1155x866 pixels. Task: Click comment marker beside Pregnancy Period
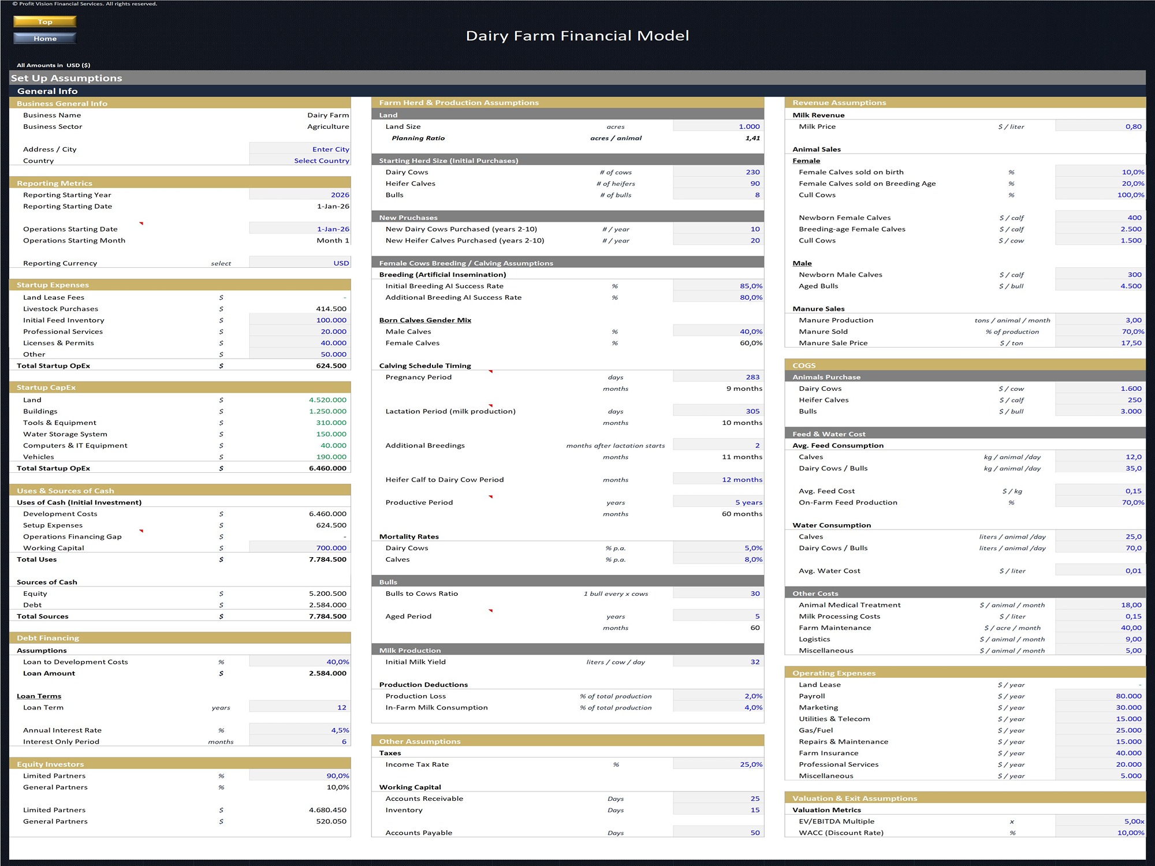tap(490, 372)
